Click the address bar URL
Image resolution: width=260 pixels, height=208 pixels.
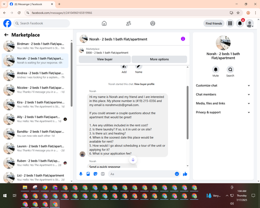[62, 13]
